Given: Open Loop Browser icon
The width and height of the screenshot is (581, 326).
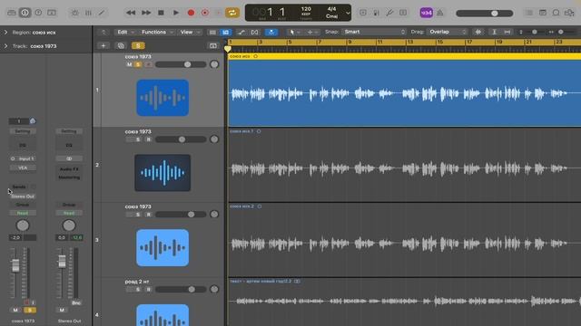Looking at the screenshot, I should pyautogui.click(x=556, y=13).
